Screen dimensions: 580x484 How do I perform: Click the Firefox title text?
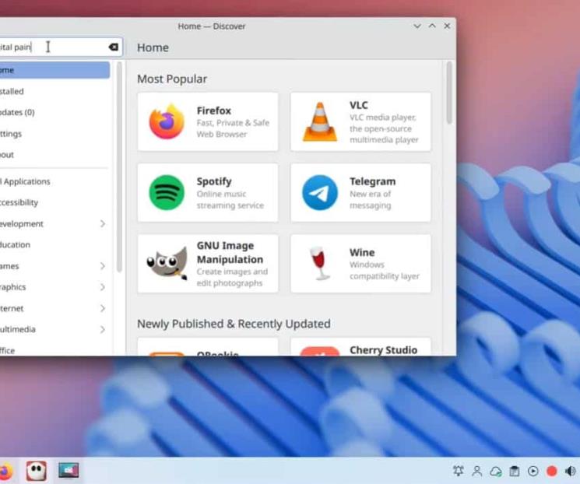coord(214,110)
